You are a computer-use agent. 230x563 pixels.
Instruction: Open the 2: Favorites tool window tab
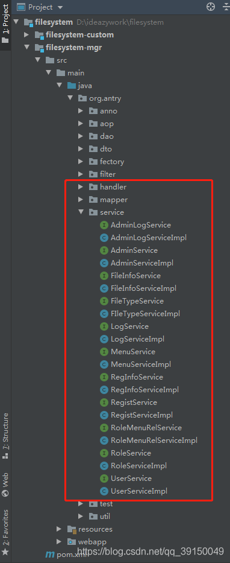pos(5,532)
